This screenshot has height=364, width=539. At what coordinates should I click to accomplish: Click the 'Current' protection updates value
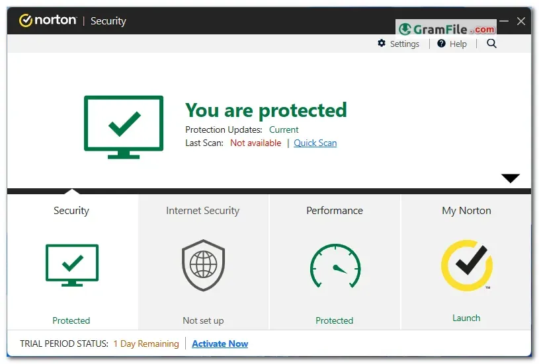tap(284, 129)
